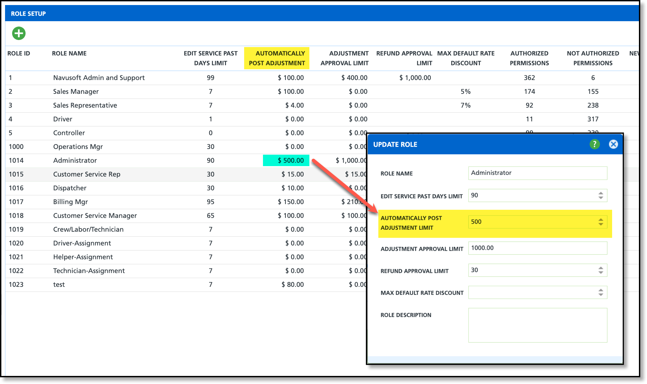
Task: Open the Billing Mgr role
Action: 71,202
